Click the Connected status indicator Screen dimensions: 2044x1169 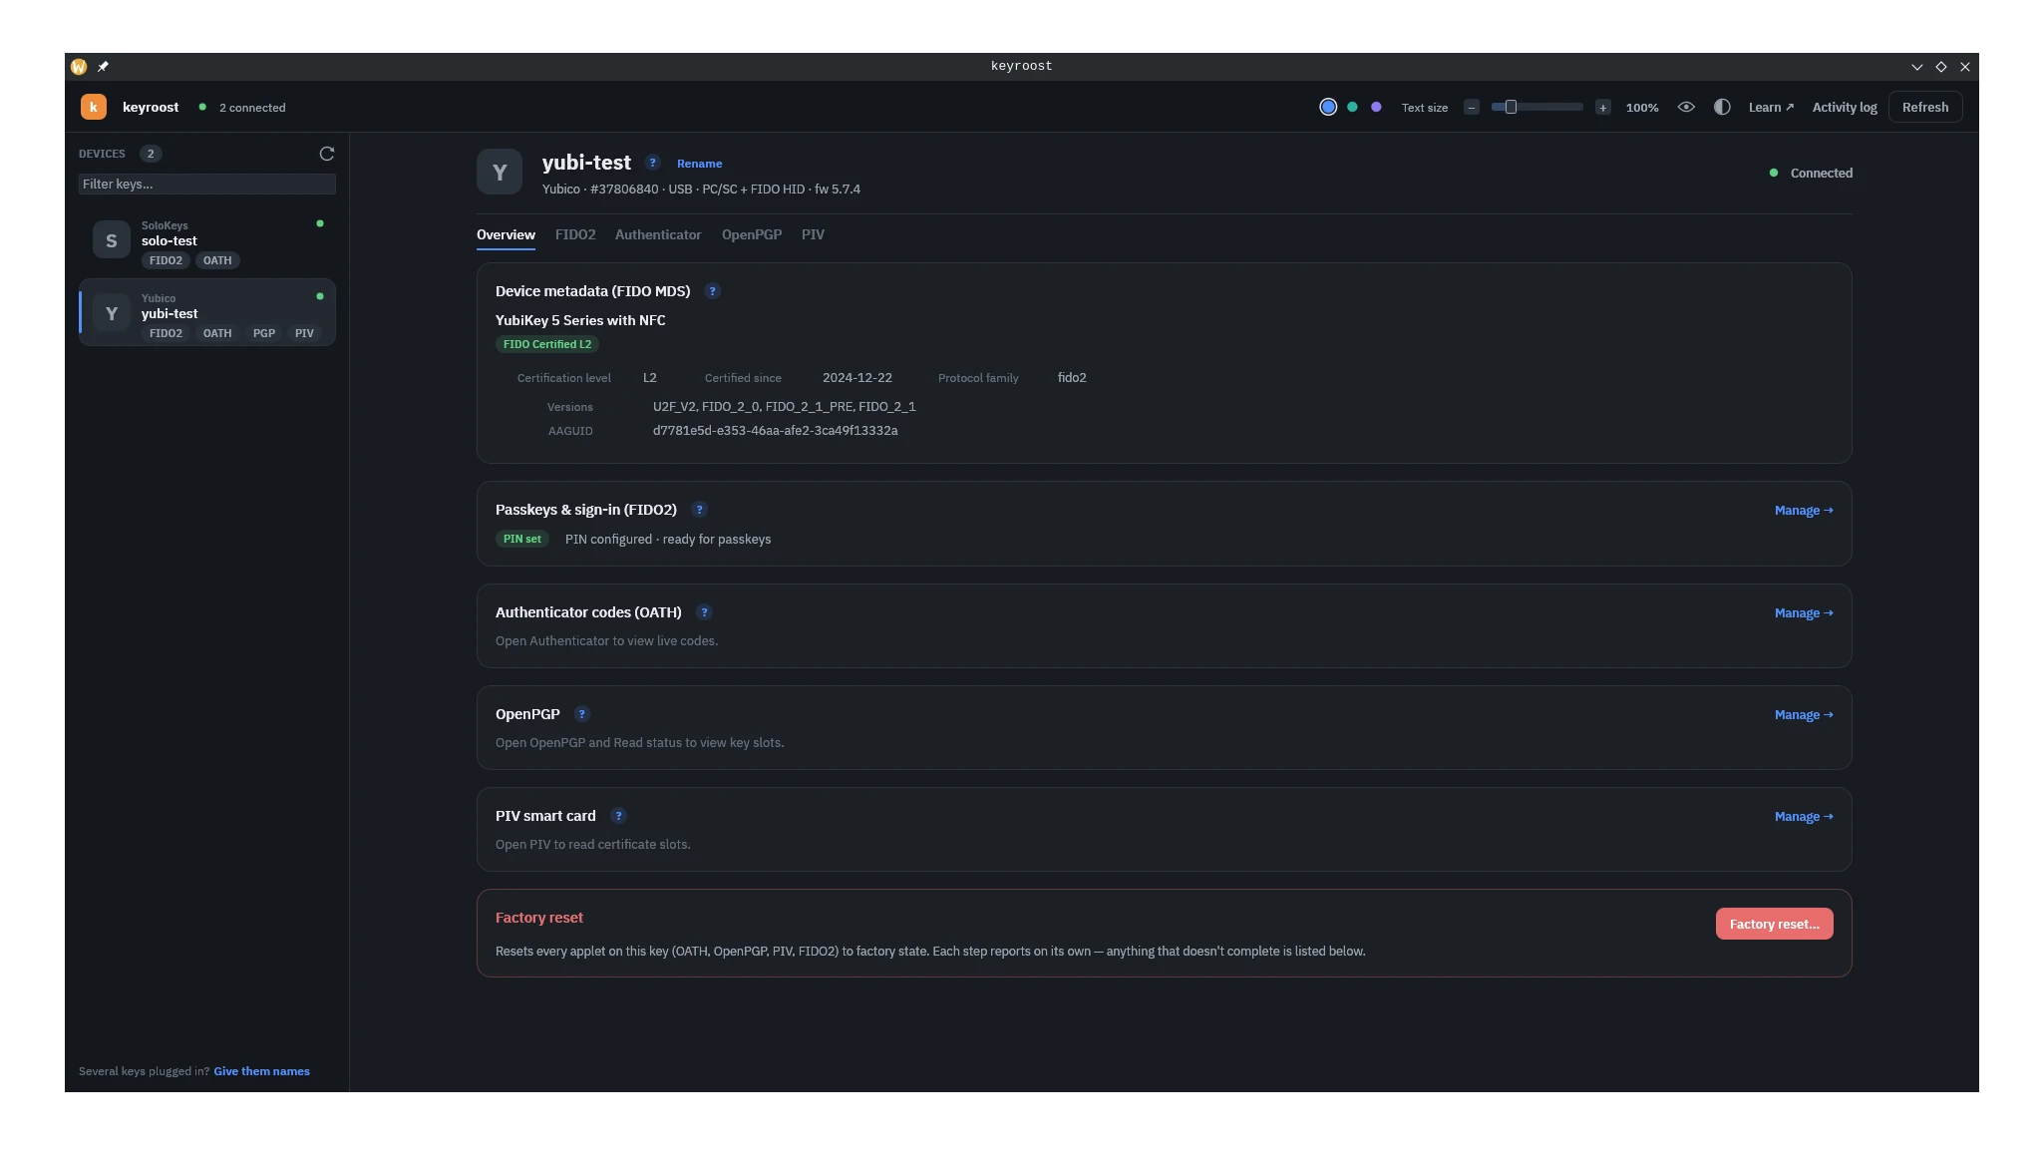[1811, 174]
